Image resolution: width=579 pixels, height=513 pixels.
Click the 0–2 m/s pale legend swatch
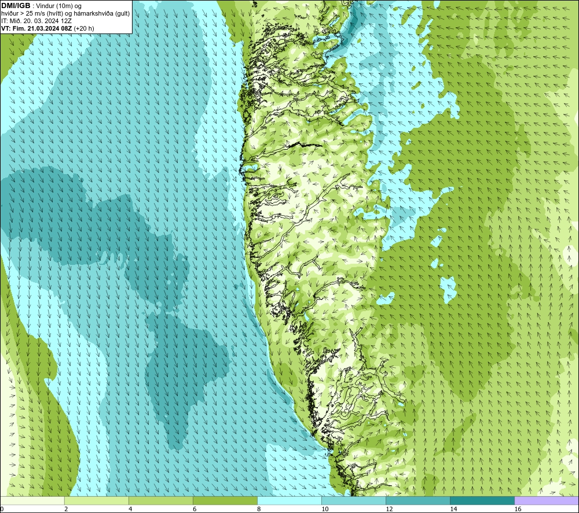tap(32, 501)
